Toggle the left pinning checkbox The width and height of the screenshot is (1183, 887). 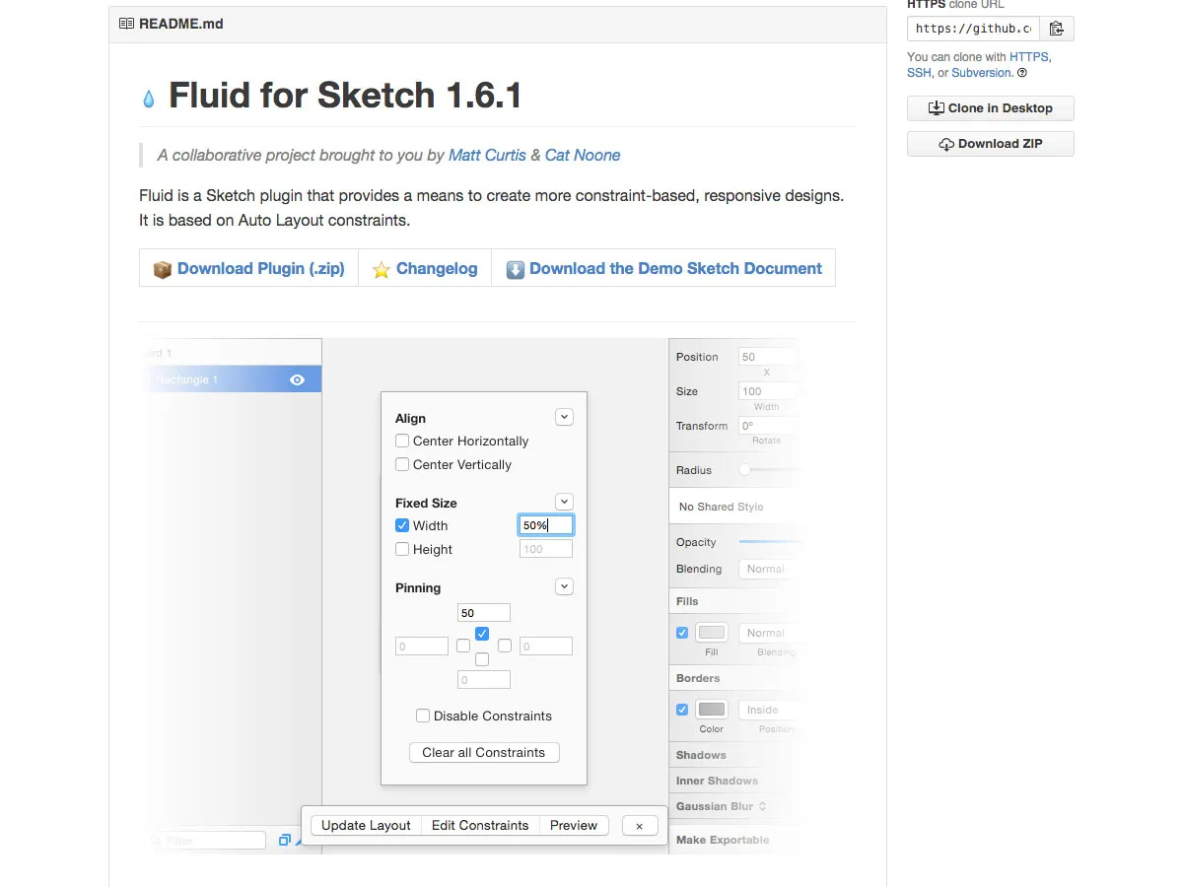(x=463, y=646)
